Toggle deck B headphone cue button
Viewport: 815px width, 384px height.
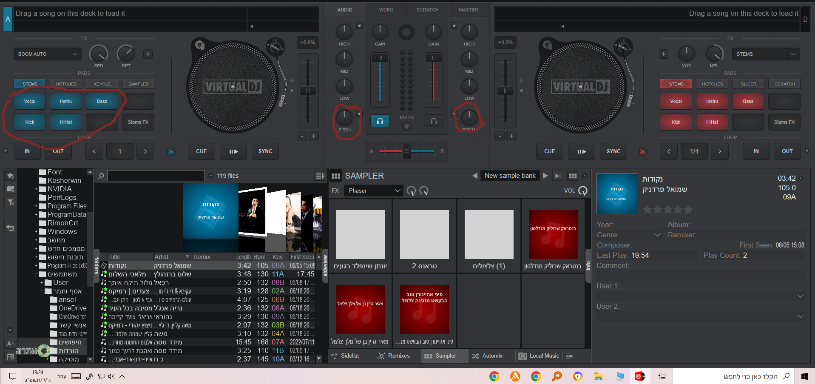pos(434,121)
